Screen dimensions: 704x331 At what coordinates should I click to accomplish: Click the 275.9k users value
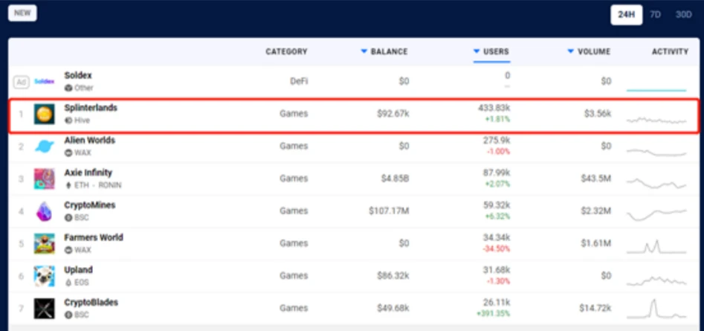pyautogui.click(x=497, y=140)
